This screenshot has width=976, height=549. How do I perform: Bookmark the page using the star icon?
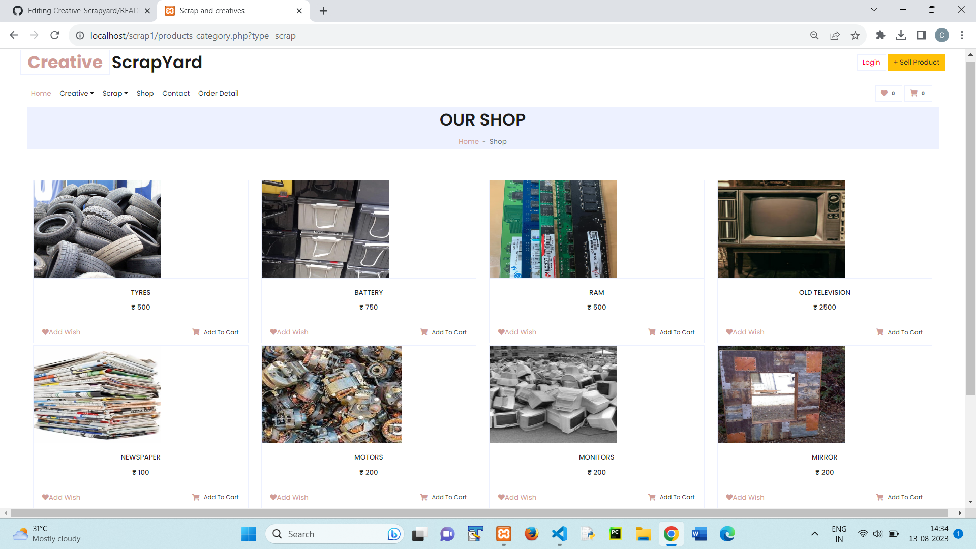click(855, 35)
